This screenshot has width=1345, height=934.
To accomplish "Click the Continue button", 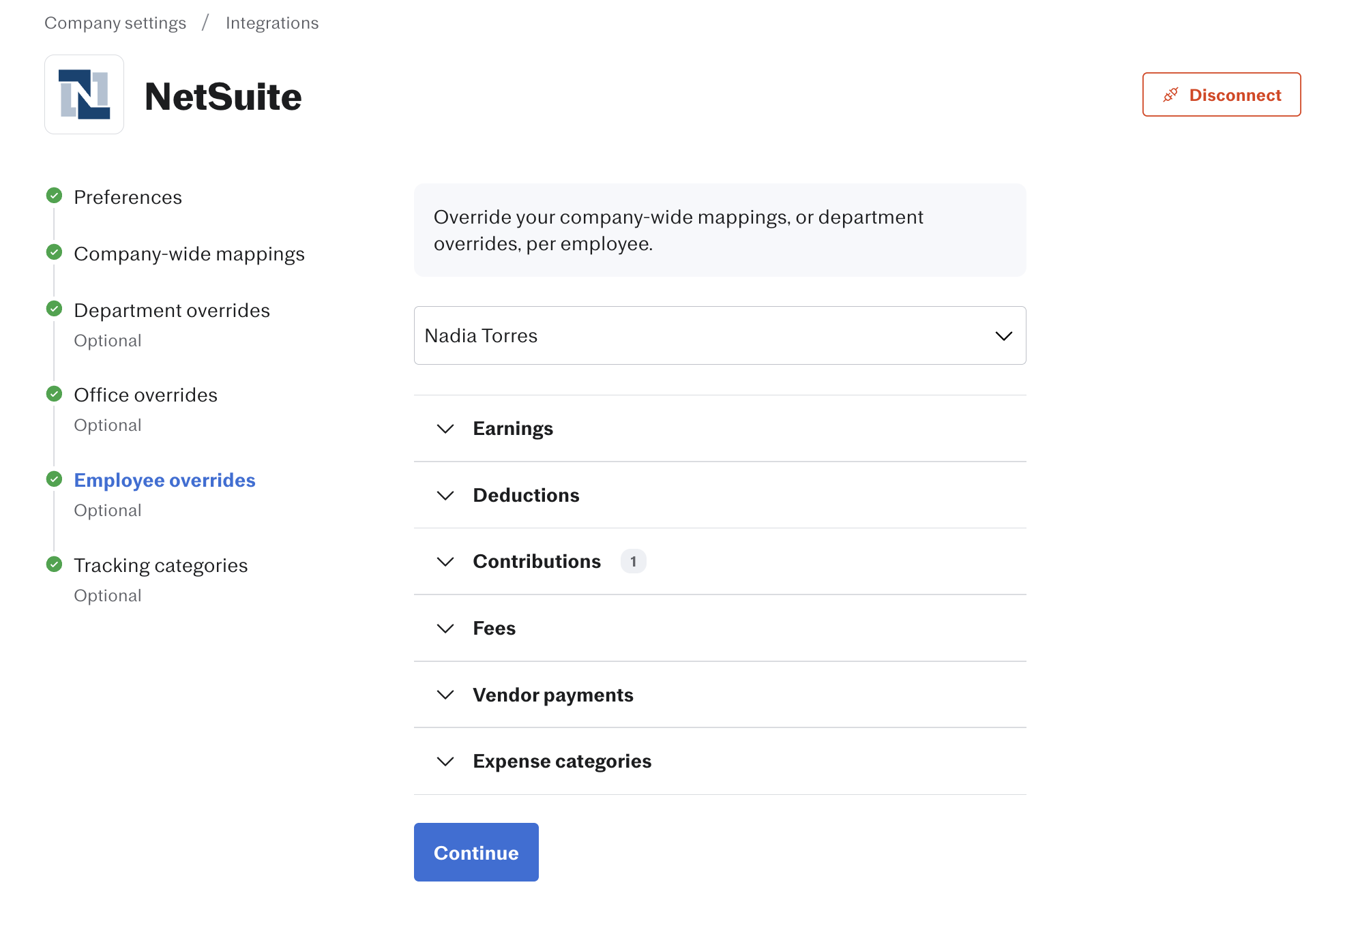I will (x=476, y=852).
